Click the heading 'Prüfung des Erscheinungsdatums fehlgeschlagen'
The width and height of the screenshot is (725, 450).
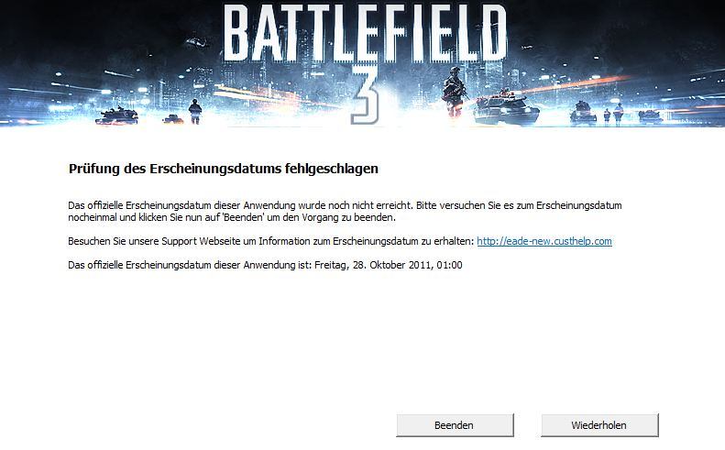[224, 169]
